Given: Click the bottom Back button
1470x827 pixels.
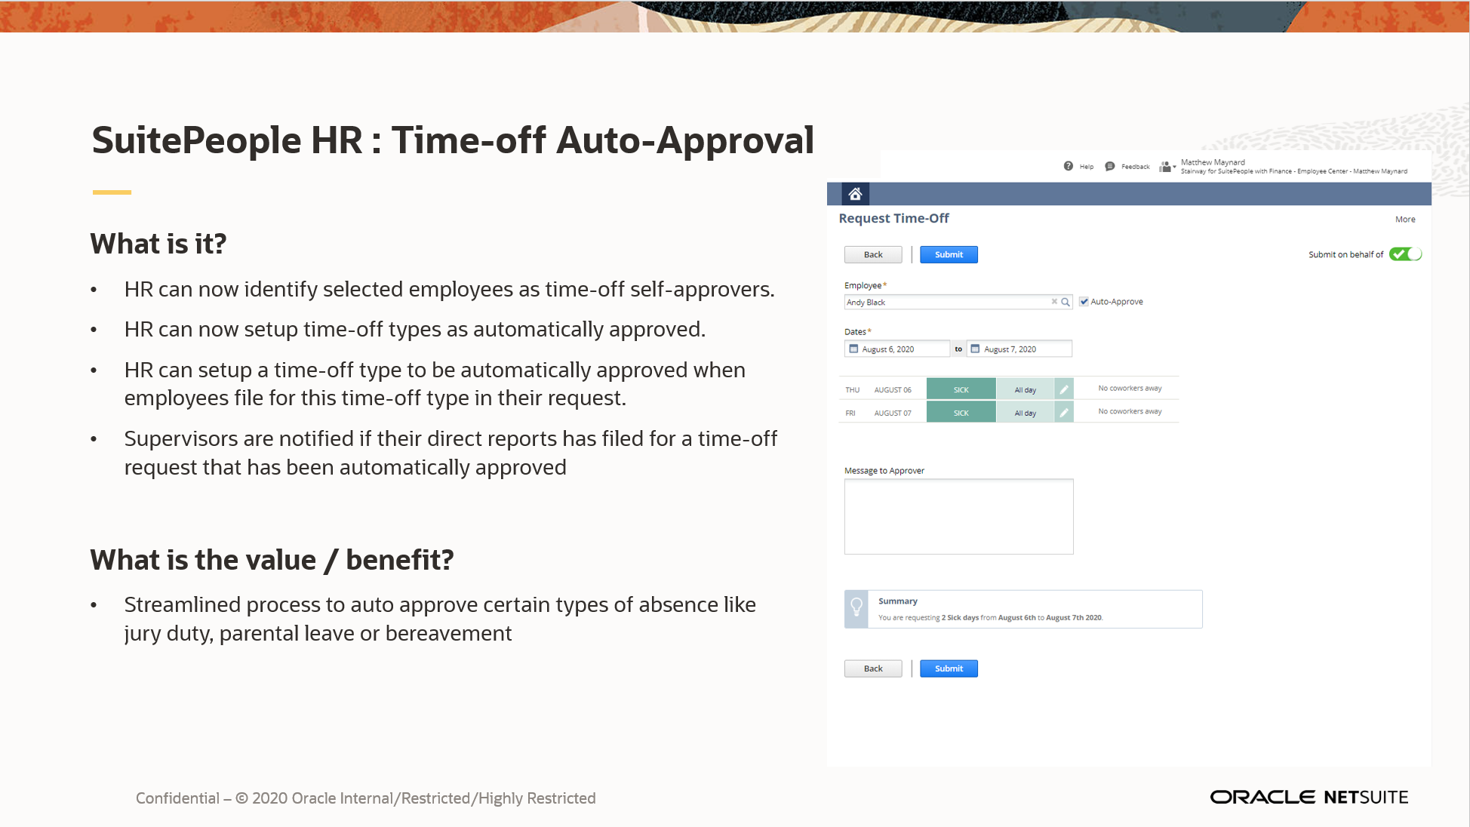Looking at the screenshot, I should pos(873,669).
